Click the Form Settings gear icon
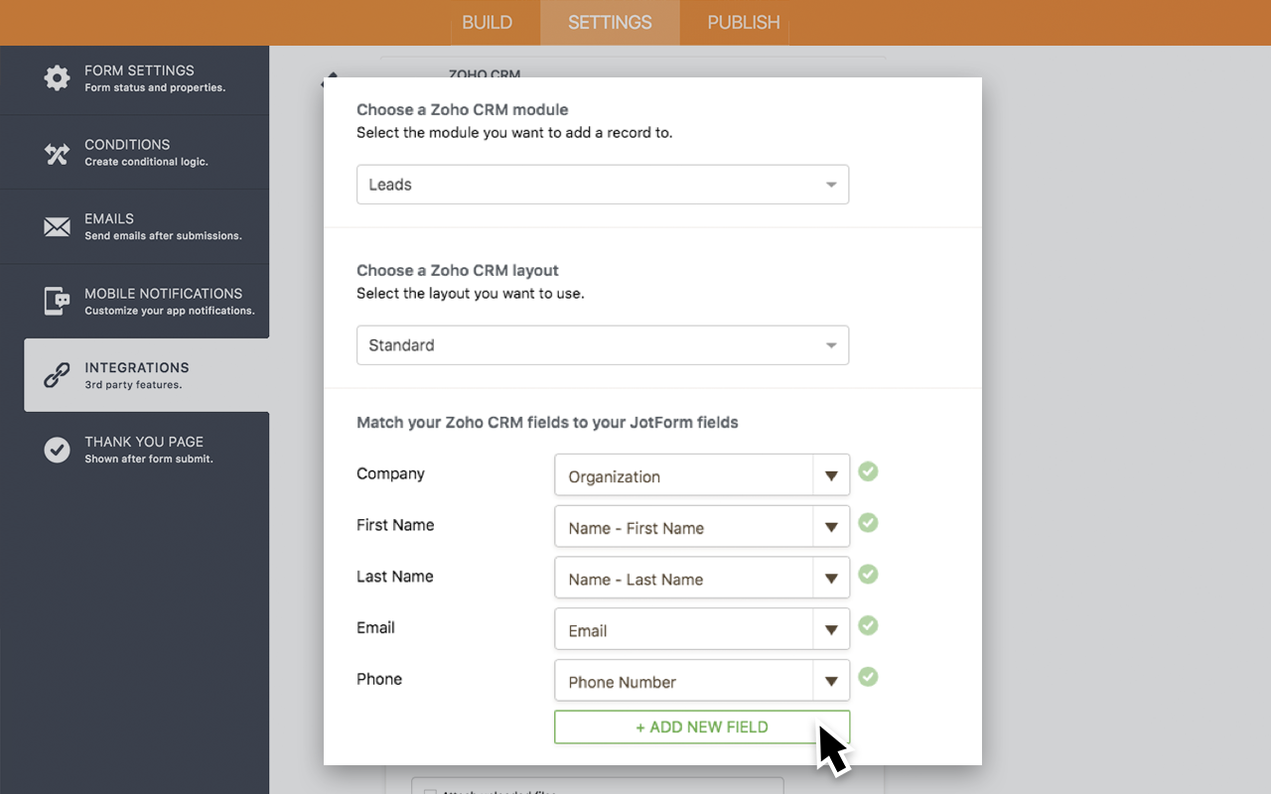 [x=58, y=78]
